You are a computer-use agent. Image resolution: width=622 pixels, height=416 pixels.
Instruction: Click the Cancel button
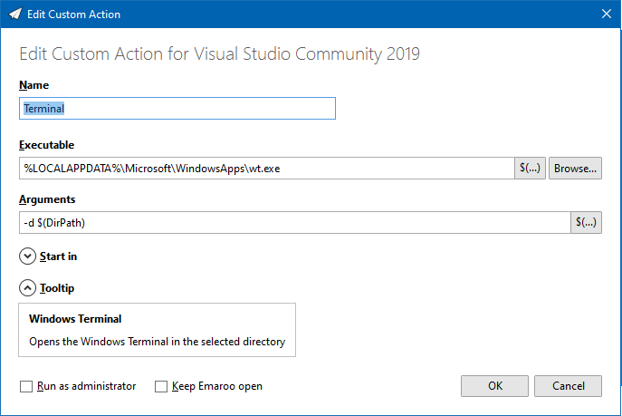click(x=568, y=386)
